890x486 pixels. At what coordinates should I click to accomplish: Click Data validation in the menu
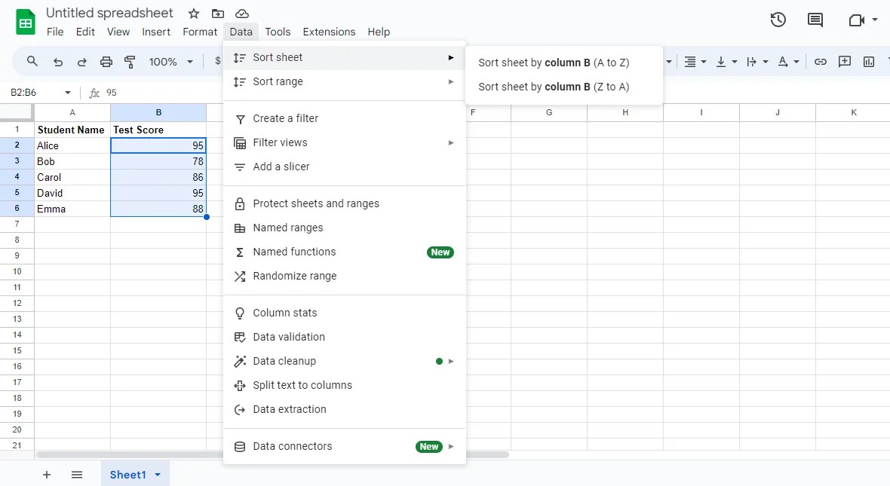(x=289, y=337)
